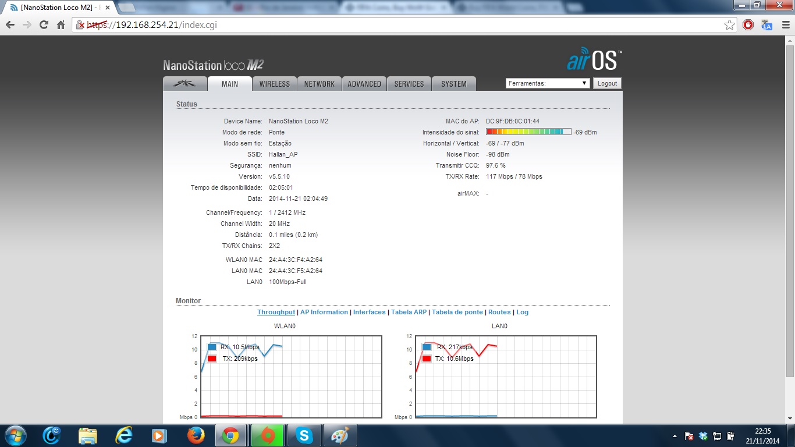Expand the Ferramentas dropdown

point(548,83)
